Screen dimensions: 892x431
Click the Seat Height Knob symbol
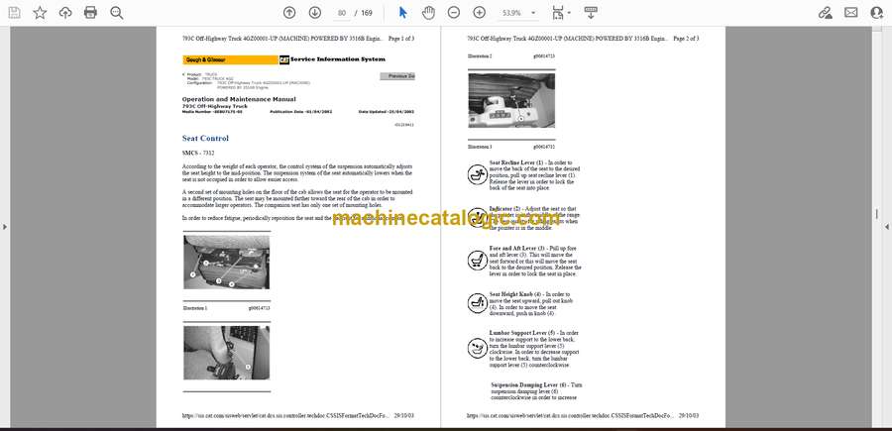(x=478, y=303)
